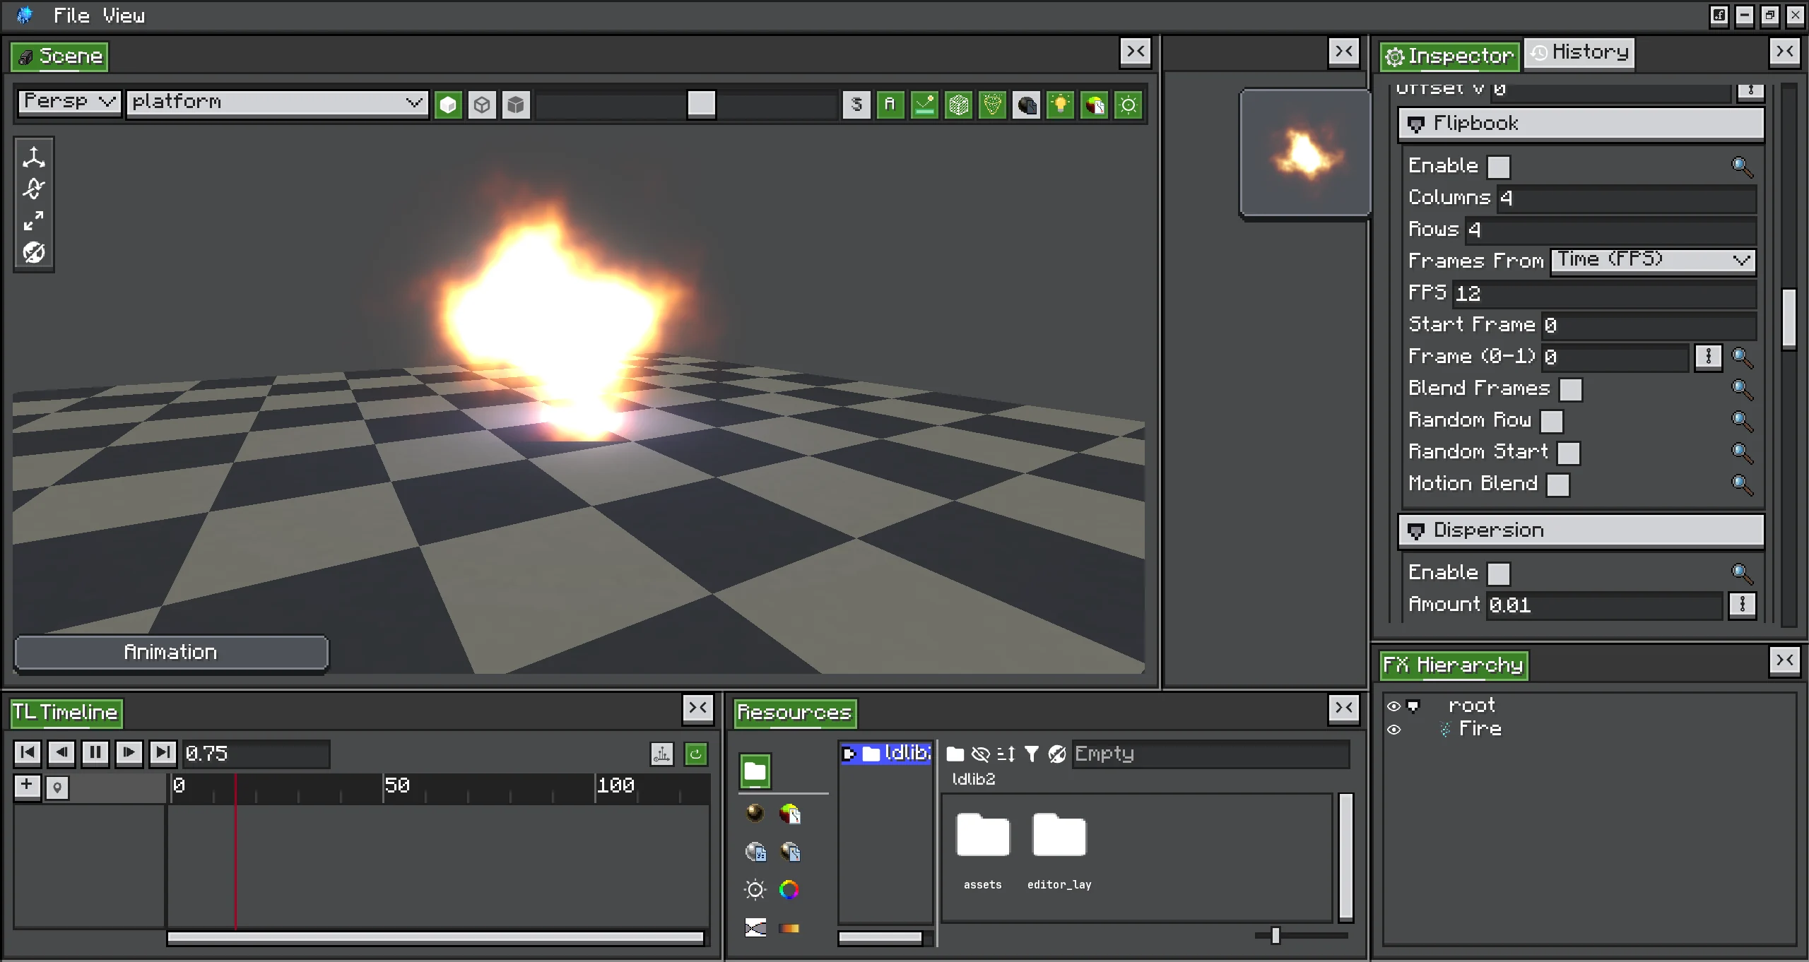
Task: Open the Frames From dropdown
Action: 1653,261
